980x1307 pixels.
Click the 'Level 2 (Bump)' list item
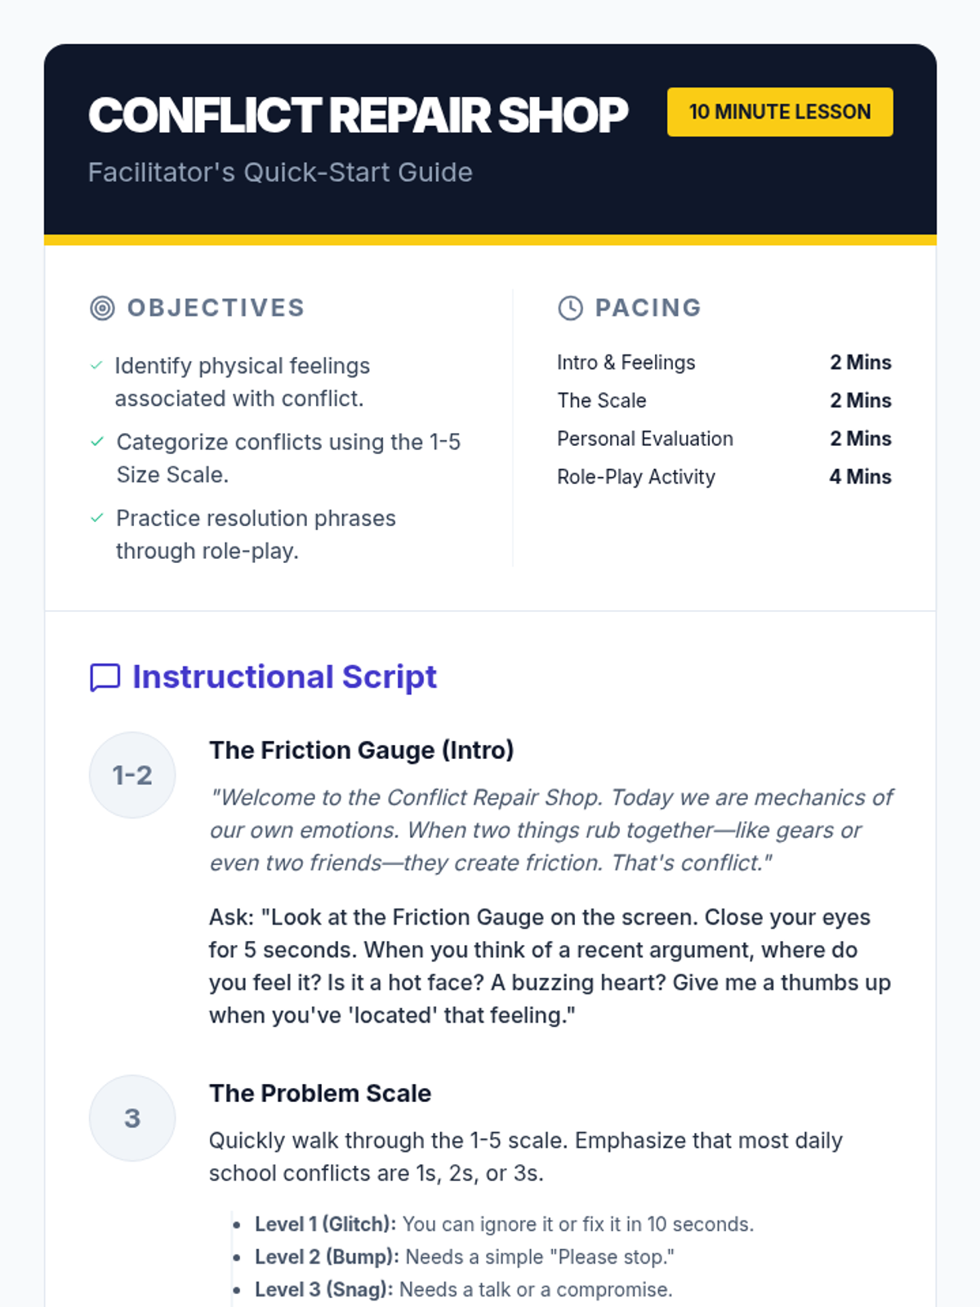coord(464,1257)
